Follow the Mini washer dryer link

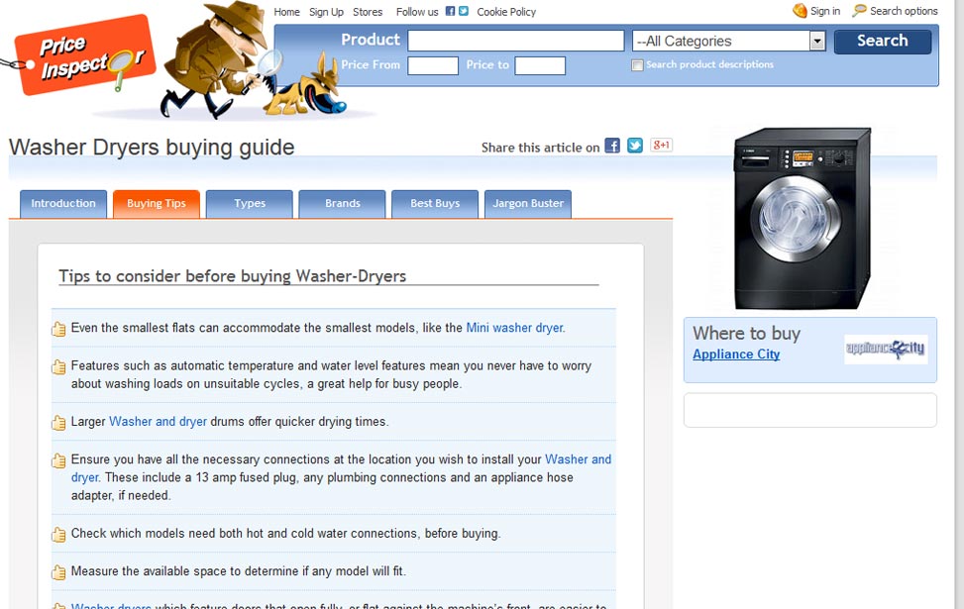pos(514,328)
